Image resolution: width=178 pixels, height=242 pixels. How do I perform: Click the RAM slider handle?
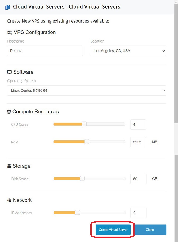(87, 142)
